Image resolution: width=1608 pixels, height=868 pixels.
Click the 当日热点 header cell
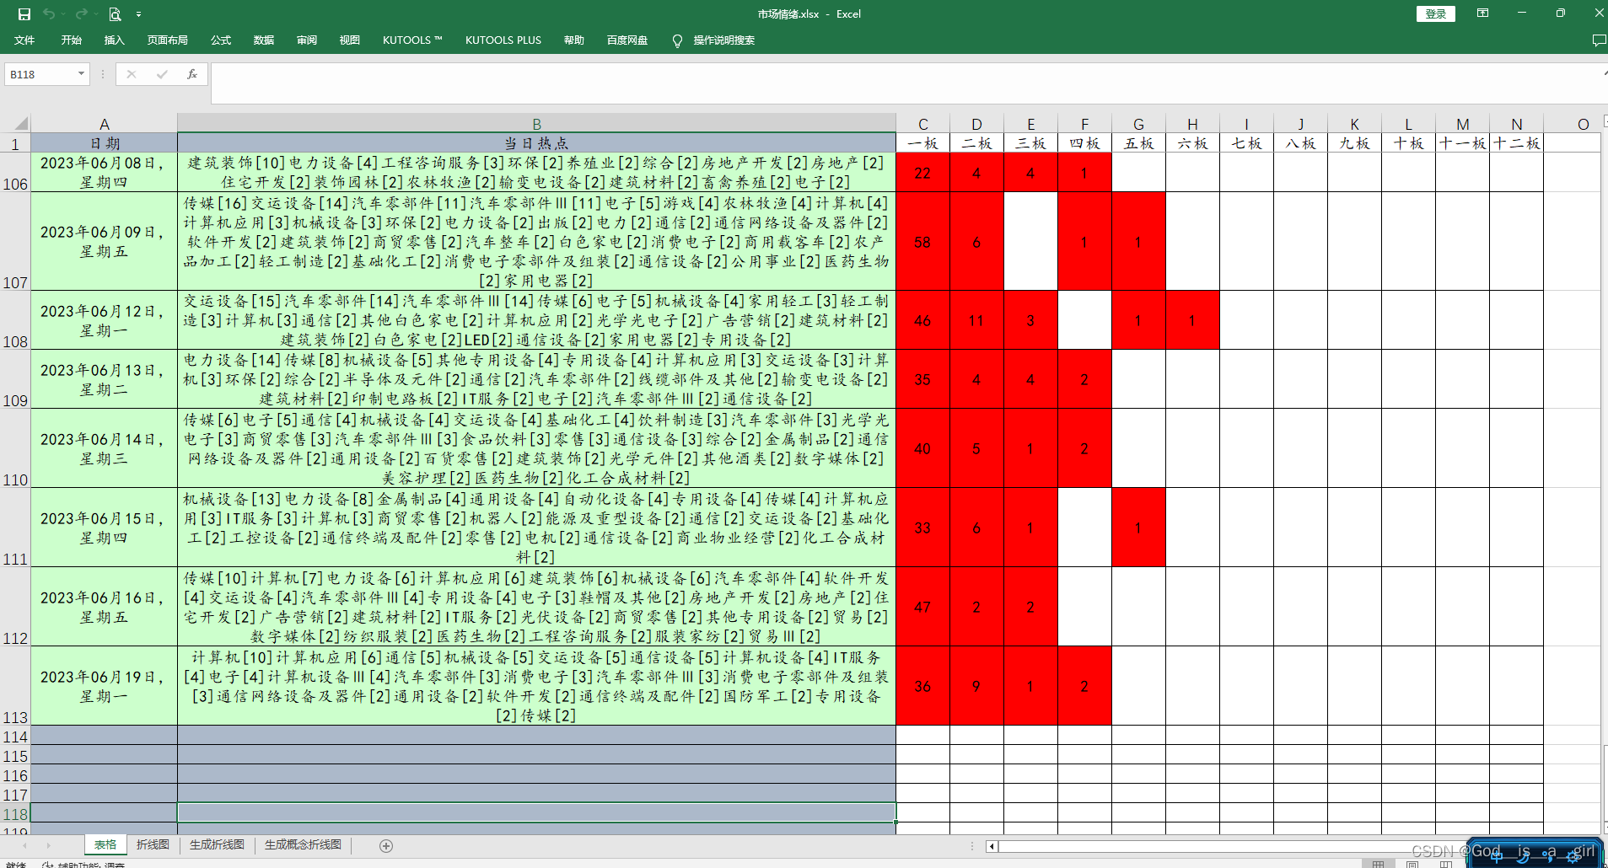536,142
